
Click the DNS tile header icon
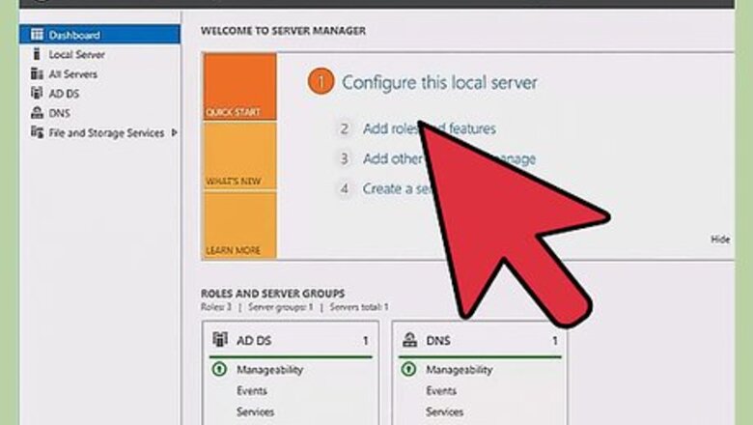pos(409,340)
